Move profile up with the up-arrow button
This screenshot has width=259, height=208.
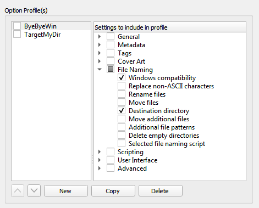pos(18,190)
